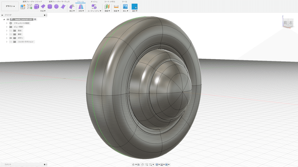
Task: Toggle visibility eye of コンストラクション folder
Action: [11, 42]
